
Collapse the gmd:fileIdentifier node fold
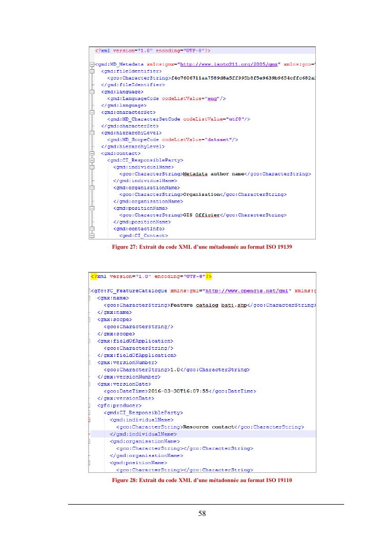point(91,71)
